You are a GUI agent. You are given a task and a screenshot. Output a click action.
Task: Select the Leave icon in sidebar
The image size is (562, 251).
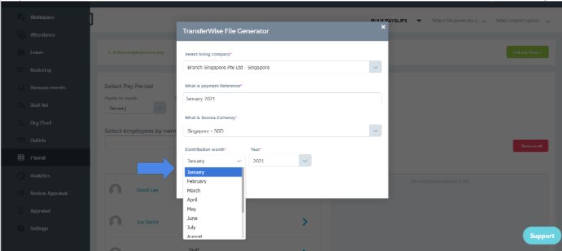pyautogui.click(x=21, y=53)
